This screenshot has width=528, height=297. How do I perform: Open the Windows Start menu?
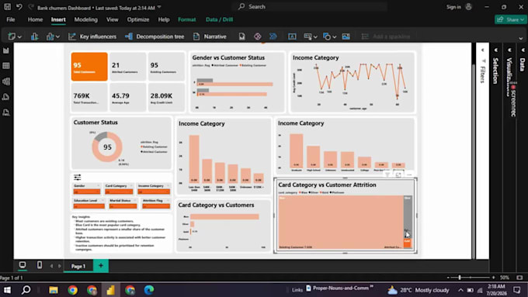coord(7,290)
